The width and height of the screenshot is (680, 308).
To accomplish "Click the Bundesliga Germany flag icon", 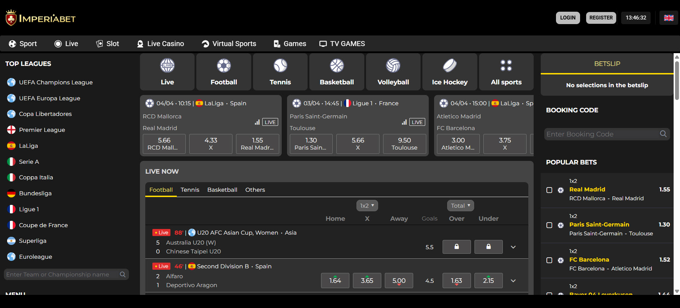I will (11, 193).
